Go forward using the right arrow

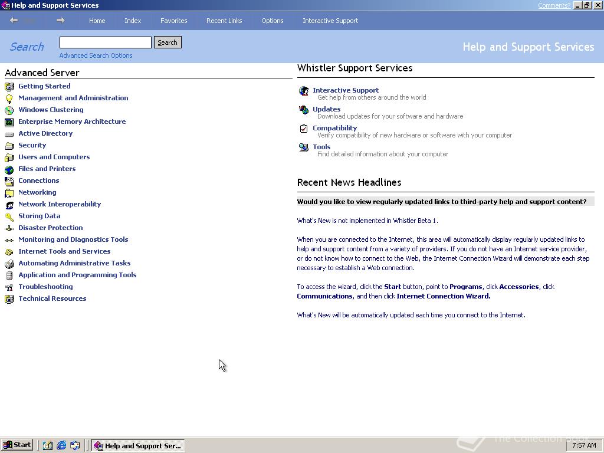pos(61,20)
